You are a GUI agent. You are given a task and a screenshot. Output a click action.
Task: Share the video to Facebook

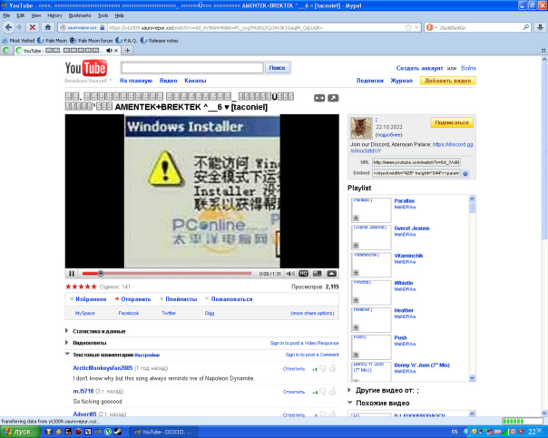[x=129, y=313]
